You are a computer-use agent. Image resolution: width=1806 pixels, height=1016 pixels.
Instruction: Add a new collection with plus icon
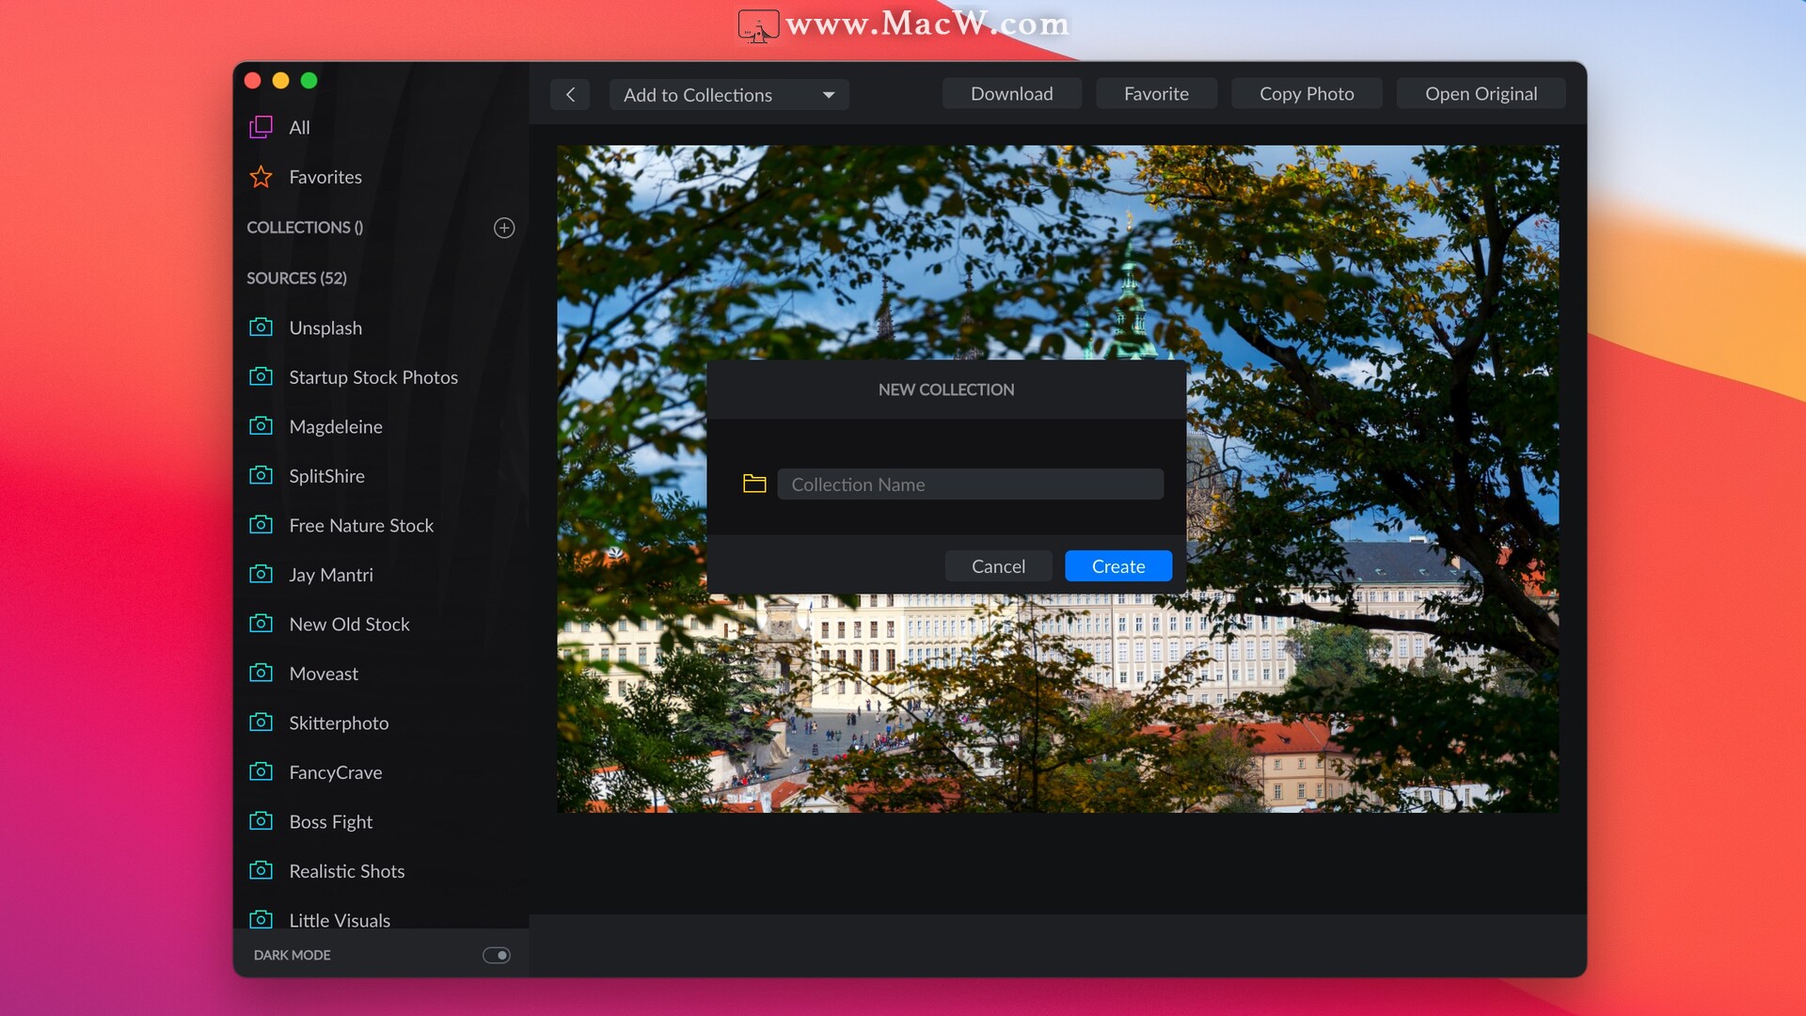(504, 228)
